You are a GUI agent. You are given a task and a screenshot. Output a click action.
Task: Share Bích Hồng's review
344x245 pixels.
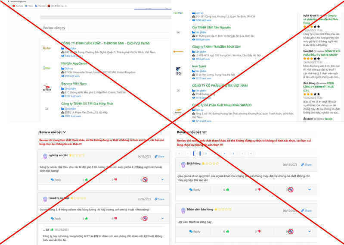pyautogui.click(x=306, y=165)
